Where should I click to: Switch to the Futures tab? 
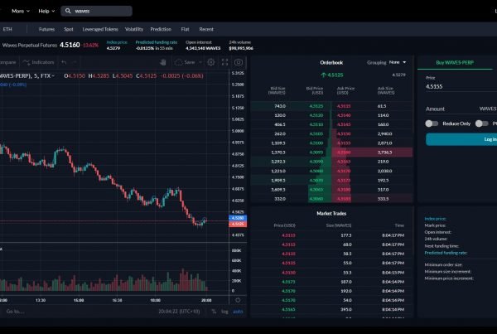point(46,29)
